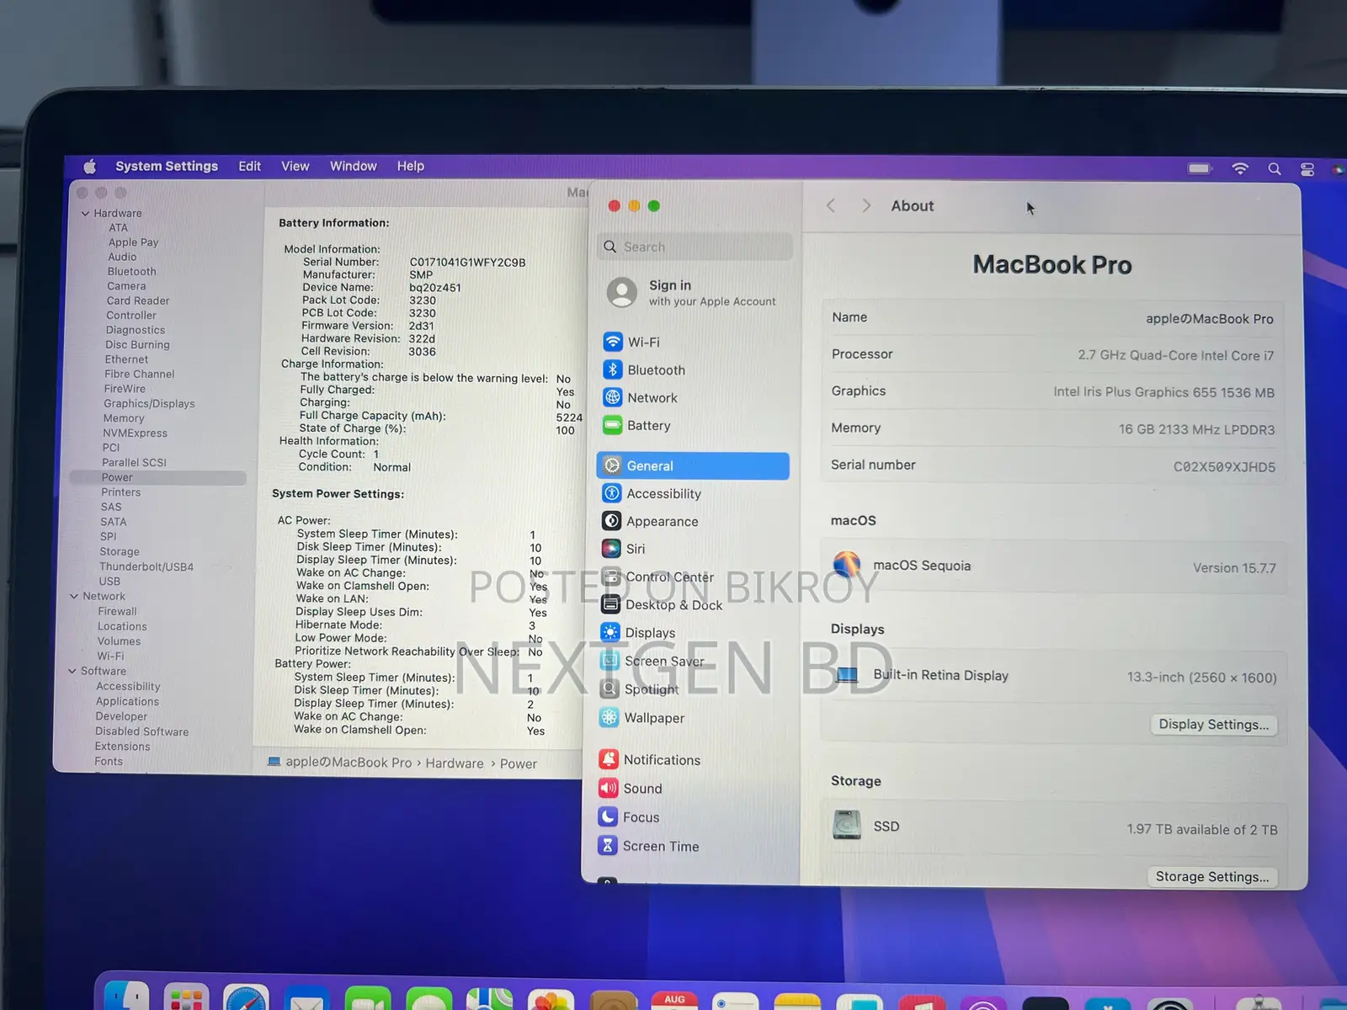Select the Network globe icon in System Settings
This screenshot has width=1347, height=1010.
[613, 397]
